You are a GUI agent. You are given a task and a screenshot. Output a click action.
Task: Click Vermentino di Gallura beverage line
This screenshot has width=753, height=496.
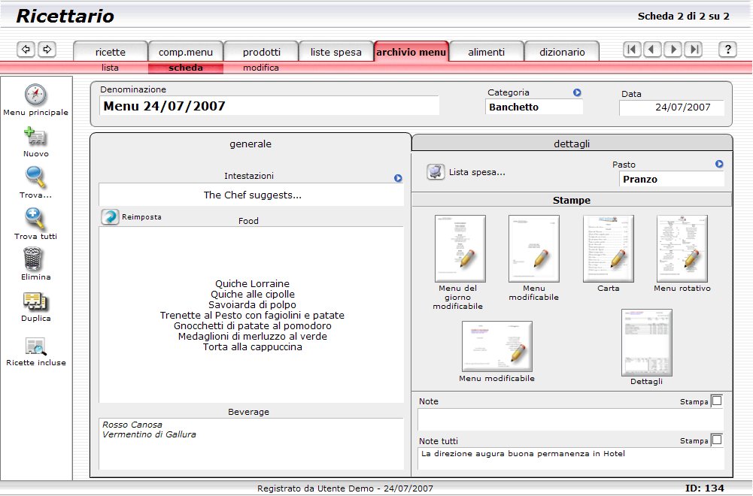tap(149, 434)
